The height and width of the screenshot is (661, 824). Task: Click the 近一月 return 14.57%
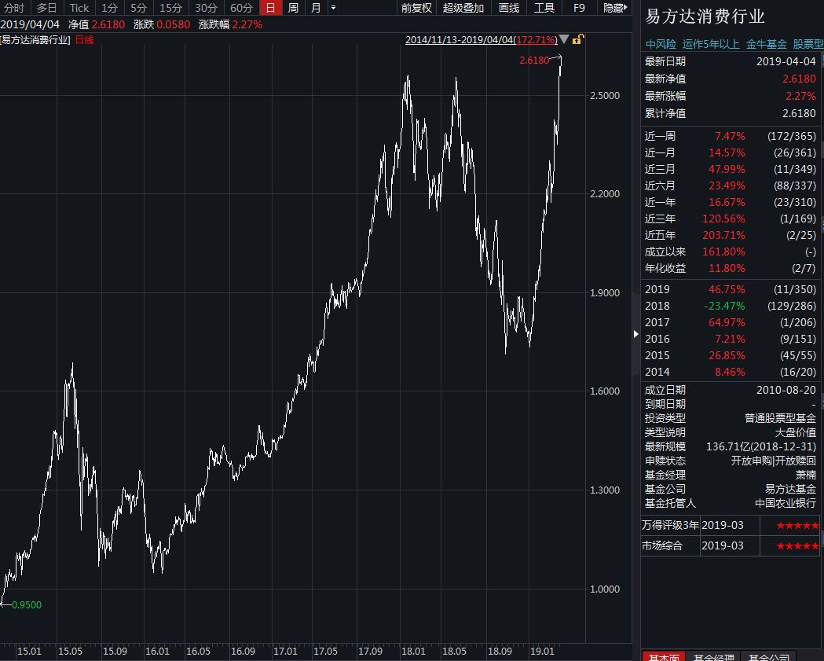(727, 152)
